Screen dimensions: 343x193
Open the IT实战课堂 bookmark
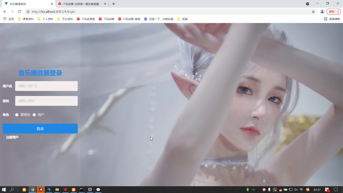(x=86, y=19)
